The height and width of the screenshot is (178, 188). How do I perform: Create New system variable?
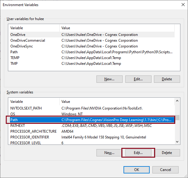pyautogui.click(x=109, y=153)
